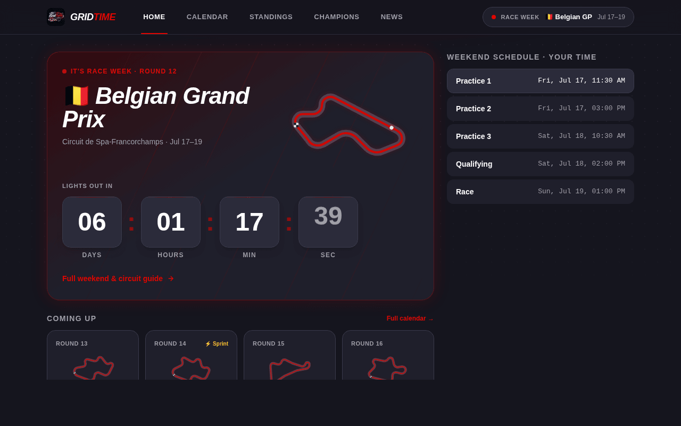The image size is (681, 426).
Task: Open the Round 15 card
Action: click(x=289, y=355)
